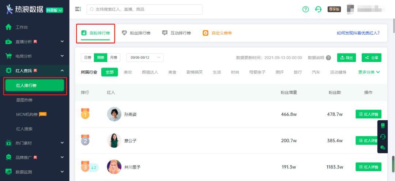
Task: Select the 剧情搞笑 industry filter
Action: 195,72
